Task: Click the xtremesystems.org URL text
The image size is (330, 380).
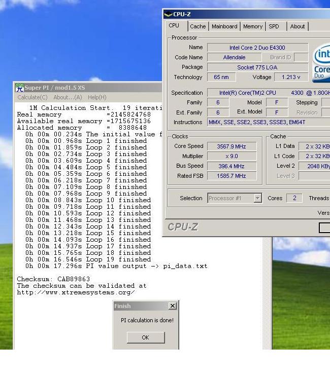Action: tap(76, 292)
